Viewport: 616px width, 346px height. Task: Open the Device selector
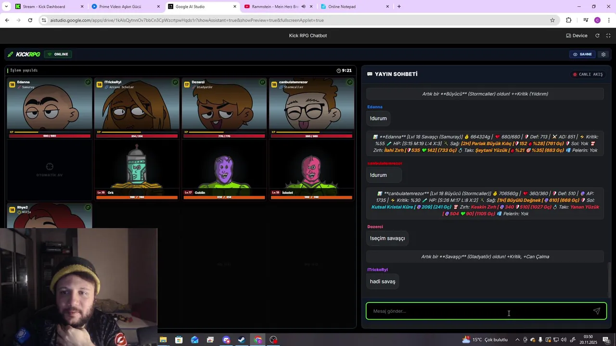pos(577,36)
